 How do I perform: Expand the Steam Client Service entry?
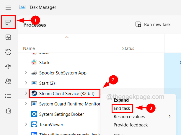[26, 94]
